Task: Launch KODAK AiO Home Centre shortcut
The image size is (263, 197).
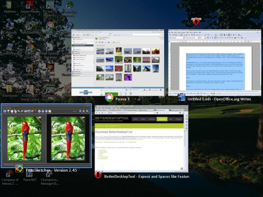Action: 30,93
